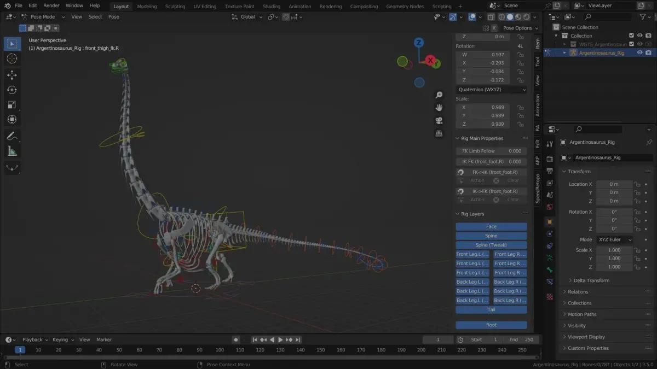Open the Pose Mode dropdown
The height and width of the screenshot is (369, 657).
[x=43, y=17]
